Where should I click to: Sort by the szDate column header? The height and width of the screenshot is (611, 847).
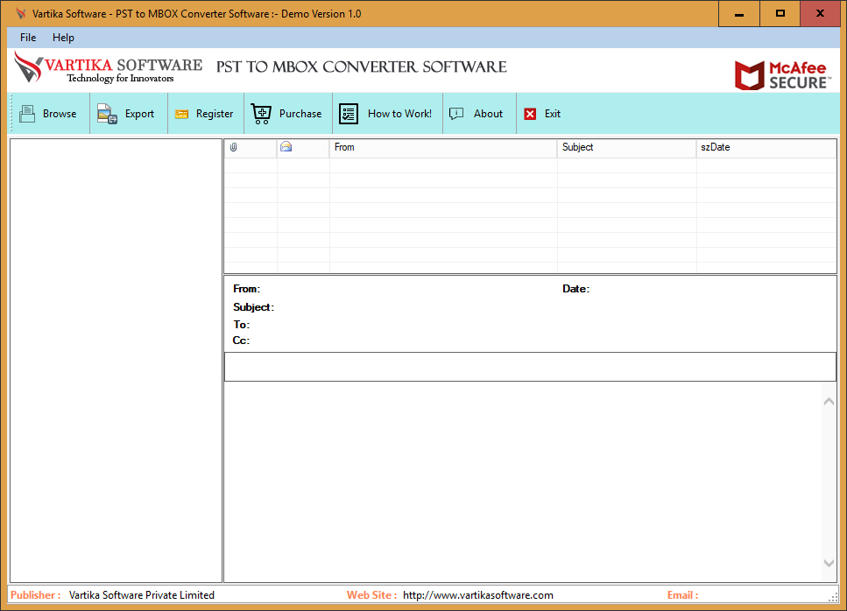766,147
